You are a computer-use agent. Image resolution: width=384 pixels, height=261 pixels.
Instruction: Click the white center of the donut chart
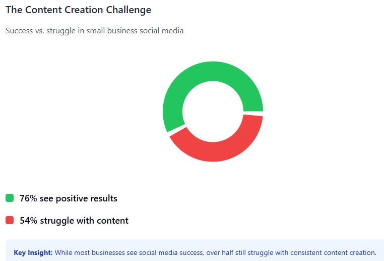pos(213,112)
